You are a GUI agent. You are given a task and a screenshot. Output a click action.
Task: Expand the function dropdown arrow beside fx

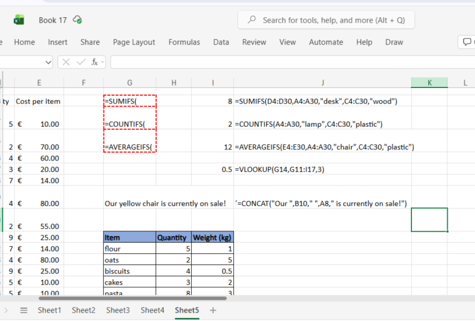point(102,62)
